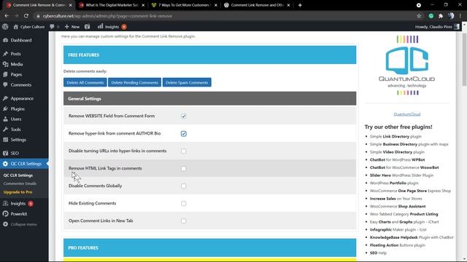Enable Remove HTML Link Tags in comments
The width and height of the screenshot is (467, 262).
183,168
